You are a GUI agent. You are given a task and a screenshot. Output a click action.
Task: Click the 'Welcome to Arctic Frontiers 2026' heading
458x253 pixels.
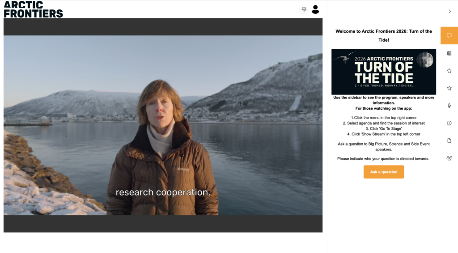(x=384, y=36)
